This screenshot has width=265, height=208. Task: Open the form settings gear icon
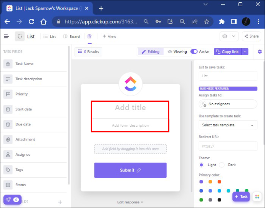(x=260, y=52)
